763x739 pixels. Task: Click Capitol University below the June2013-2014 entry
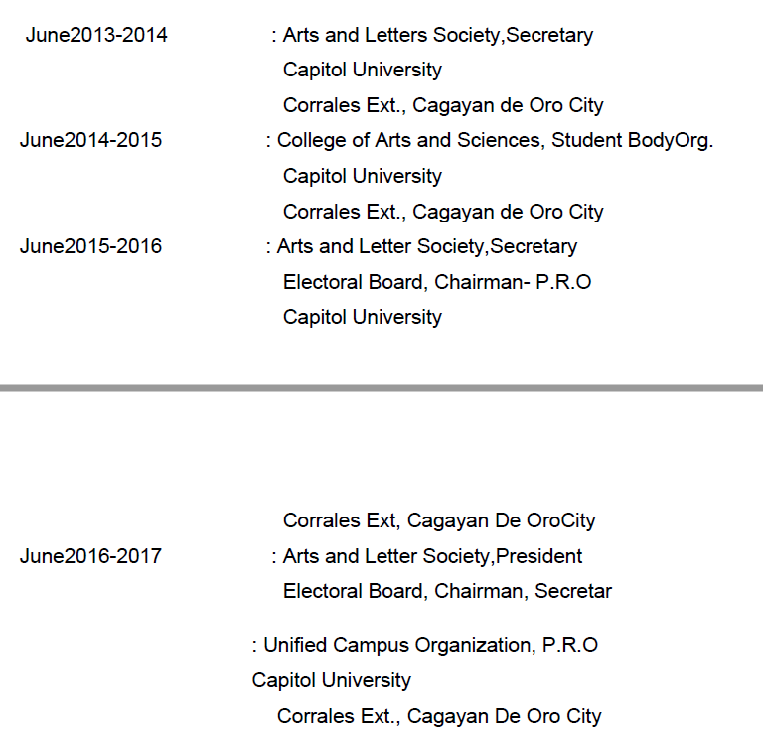[x=363, y=71]
